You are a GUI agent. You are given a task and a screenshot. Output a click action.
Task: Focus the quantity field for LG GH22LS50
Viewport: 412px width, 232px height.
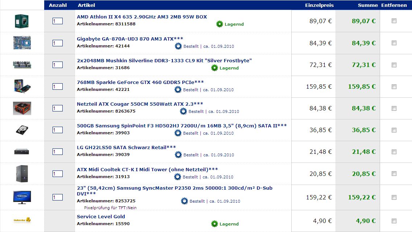tap(58, 152)
